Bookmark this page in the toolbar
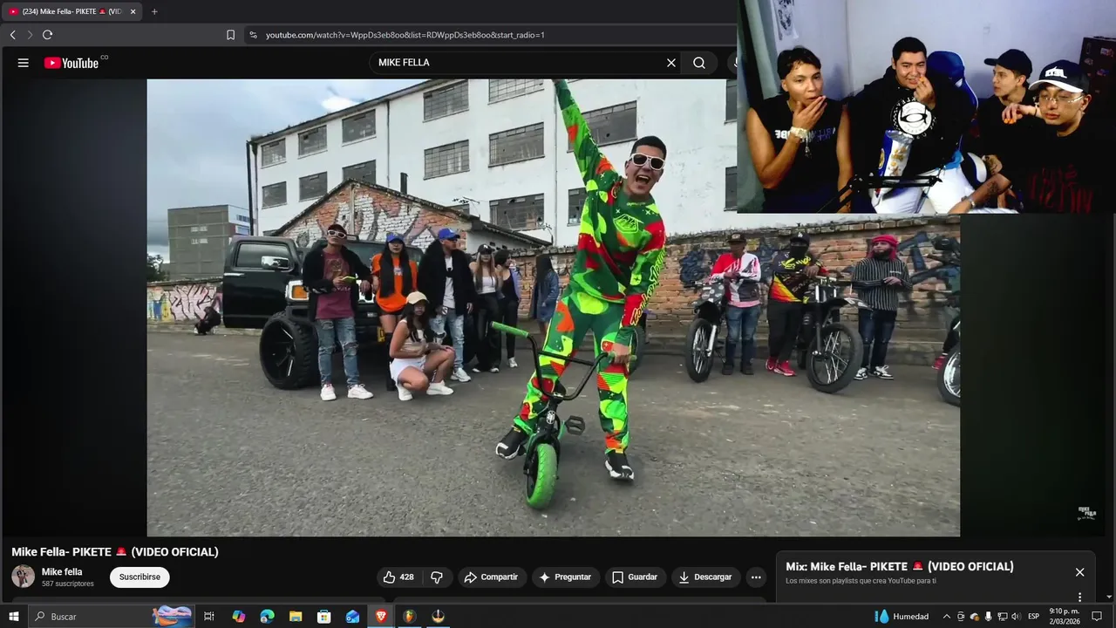 point(230,35)
